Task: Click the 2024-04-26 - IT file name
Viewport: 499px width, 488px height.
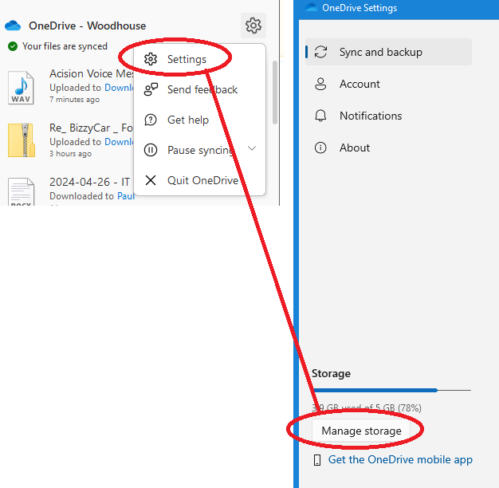Action: (x=89, y=182)
